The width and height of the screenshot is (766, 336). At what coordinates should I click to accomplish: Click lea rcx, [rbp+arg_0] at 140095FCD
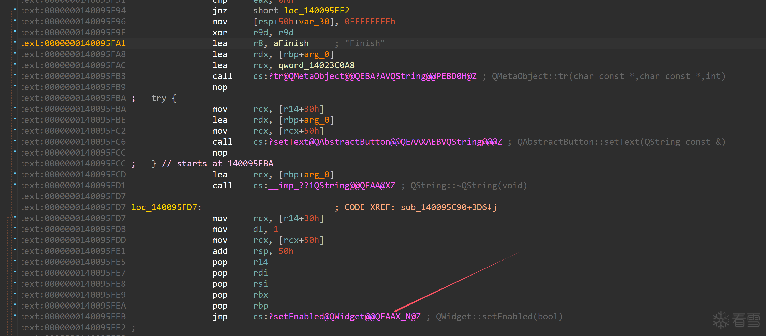pos(273,175)
